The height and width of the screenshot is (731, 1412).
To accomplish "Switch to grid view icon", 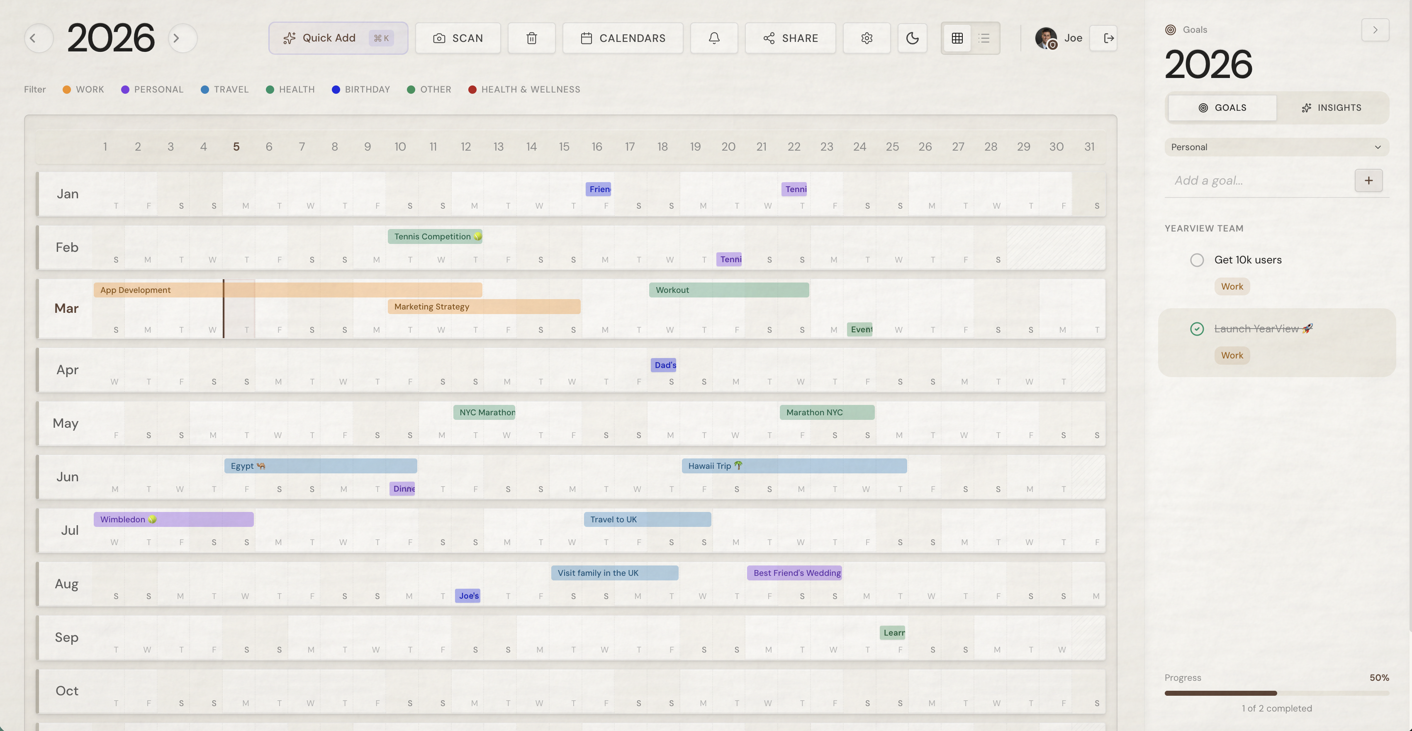I will (957, 38).
